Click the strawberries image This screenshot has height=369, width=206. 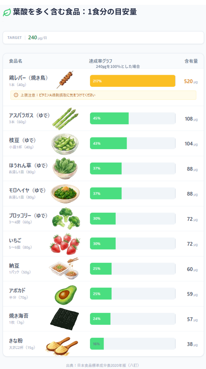(x=65, y=243)
